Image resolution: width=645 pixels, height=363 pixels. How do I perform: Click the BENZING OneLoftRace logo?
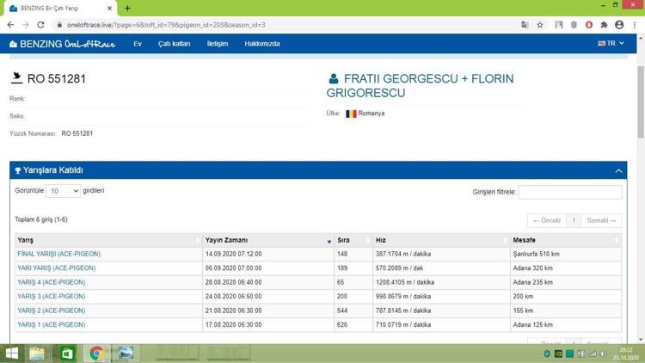tap(63, 44)
